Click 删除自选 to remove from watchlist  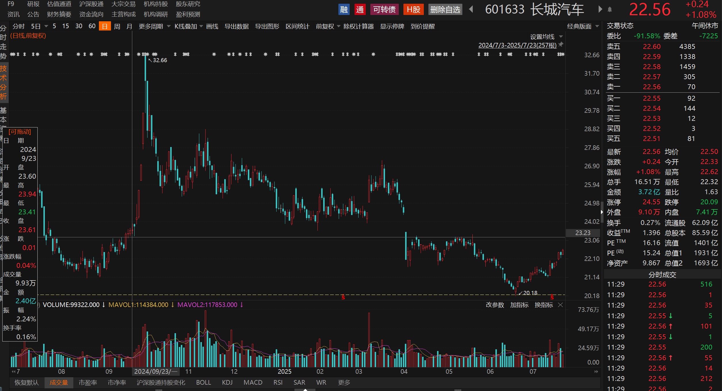[x=445, y=9]
